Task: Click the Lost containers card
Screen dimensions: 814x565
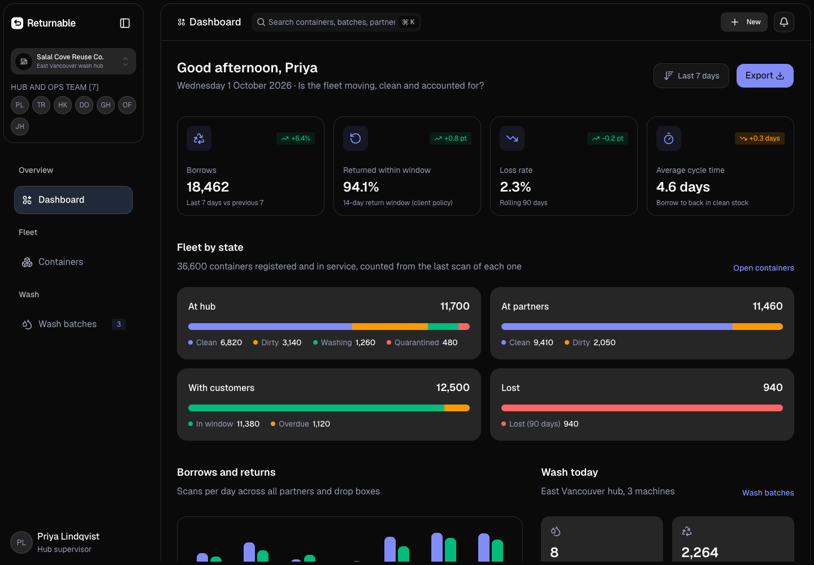Action: [x=642, y=405]
